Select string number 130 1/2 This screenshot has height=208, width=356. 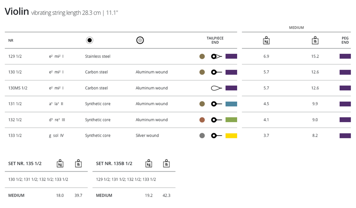click(x=15, y=72)
